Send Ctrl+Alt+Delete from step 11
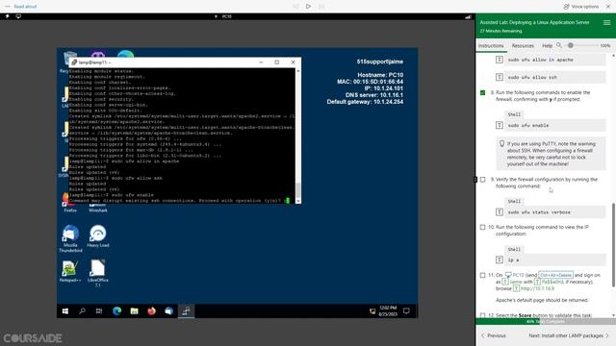 [555, 275]
